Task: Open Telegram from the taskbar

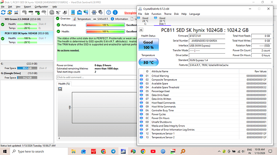Action: pos(113,151)
